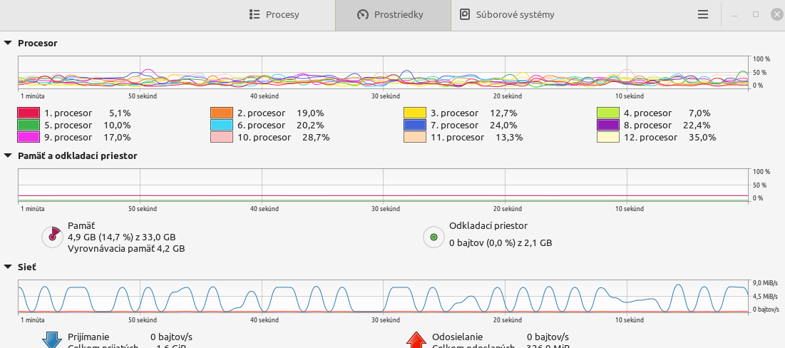785x348 pixels.
Task: Pick color for 2. procesor
Action: (x=222, y=113)
